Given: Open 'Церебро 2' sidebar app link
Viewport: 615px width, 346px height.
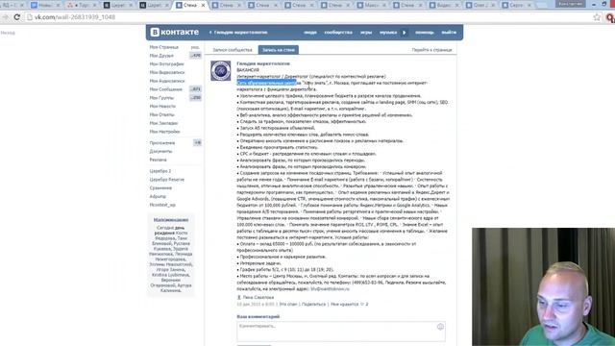Looking at the screenshot, I should 160,171.
